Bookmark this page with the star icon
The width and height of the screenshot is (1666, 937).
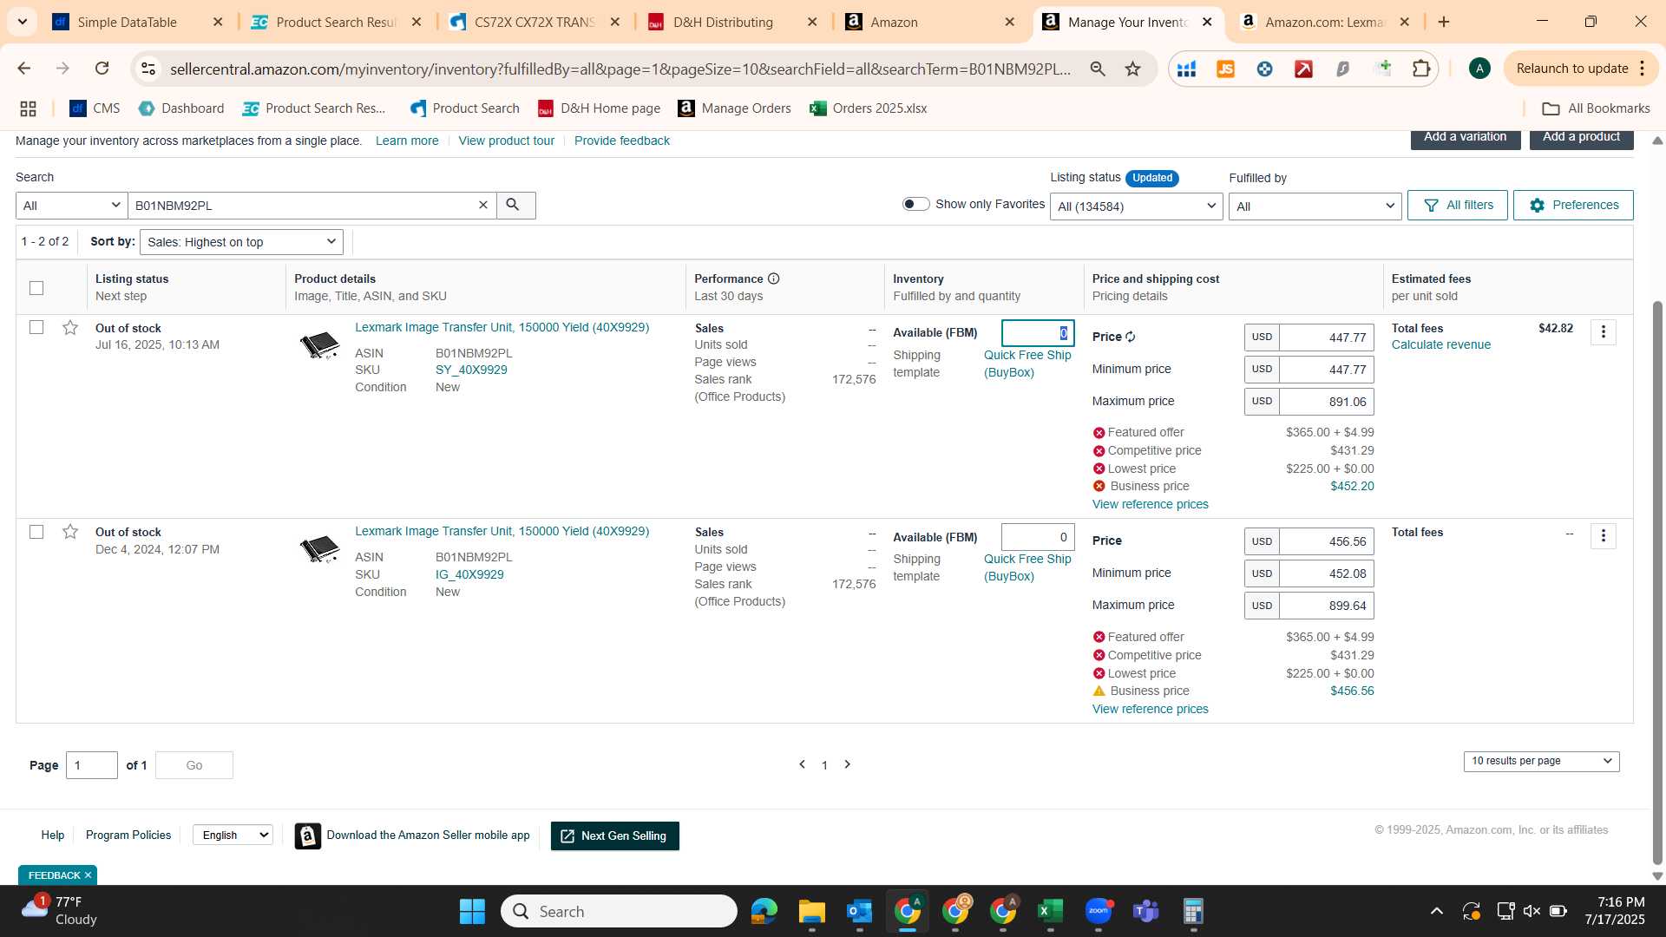click(1132, 69)
